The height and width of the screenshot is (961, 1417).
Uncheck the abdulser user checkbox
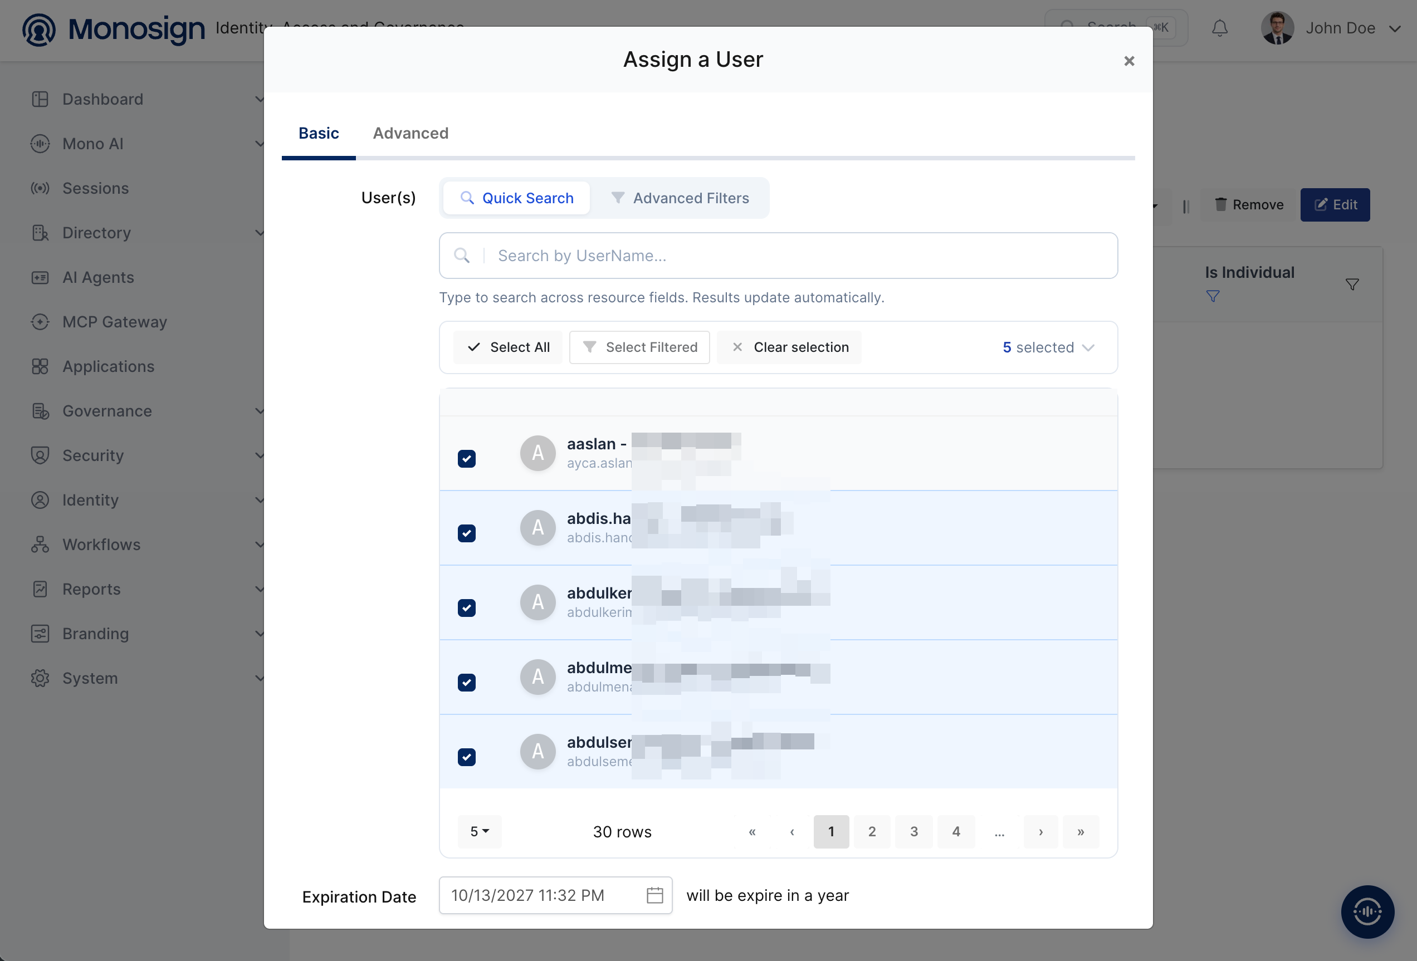pyautogui.click(x=466, y=757)
